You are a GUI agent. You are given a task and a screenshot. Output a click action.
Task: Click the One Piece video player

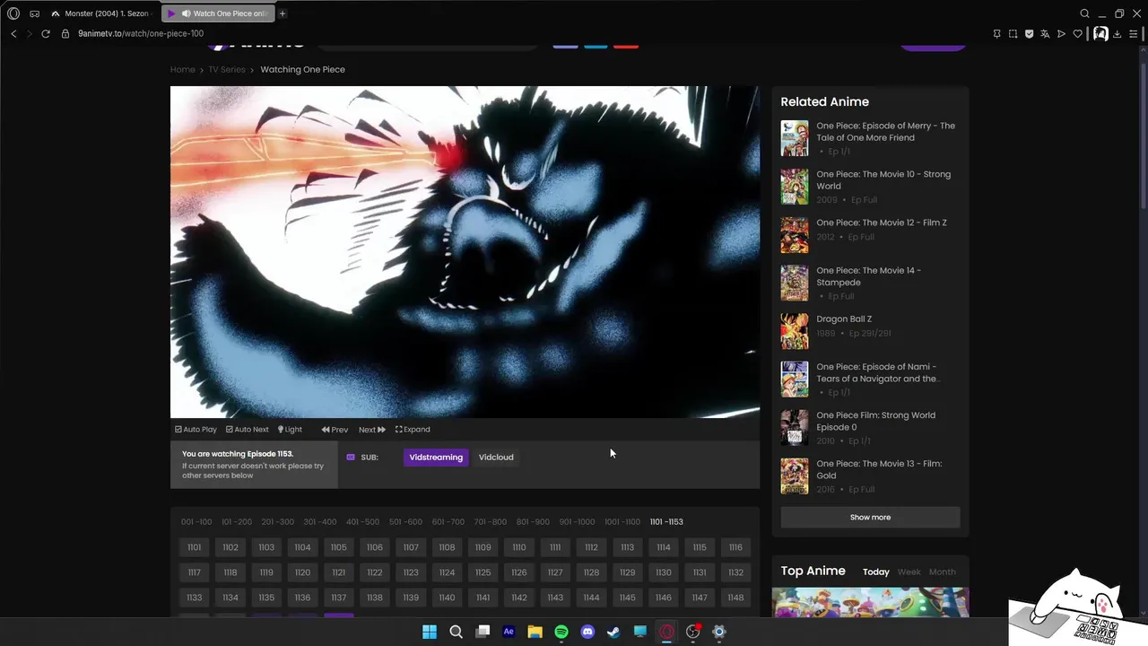(465, 252)
